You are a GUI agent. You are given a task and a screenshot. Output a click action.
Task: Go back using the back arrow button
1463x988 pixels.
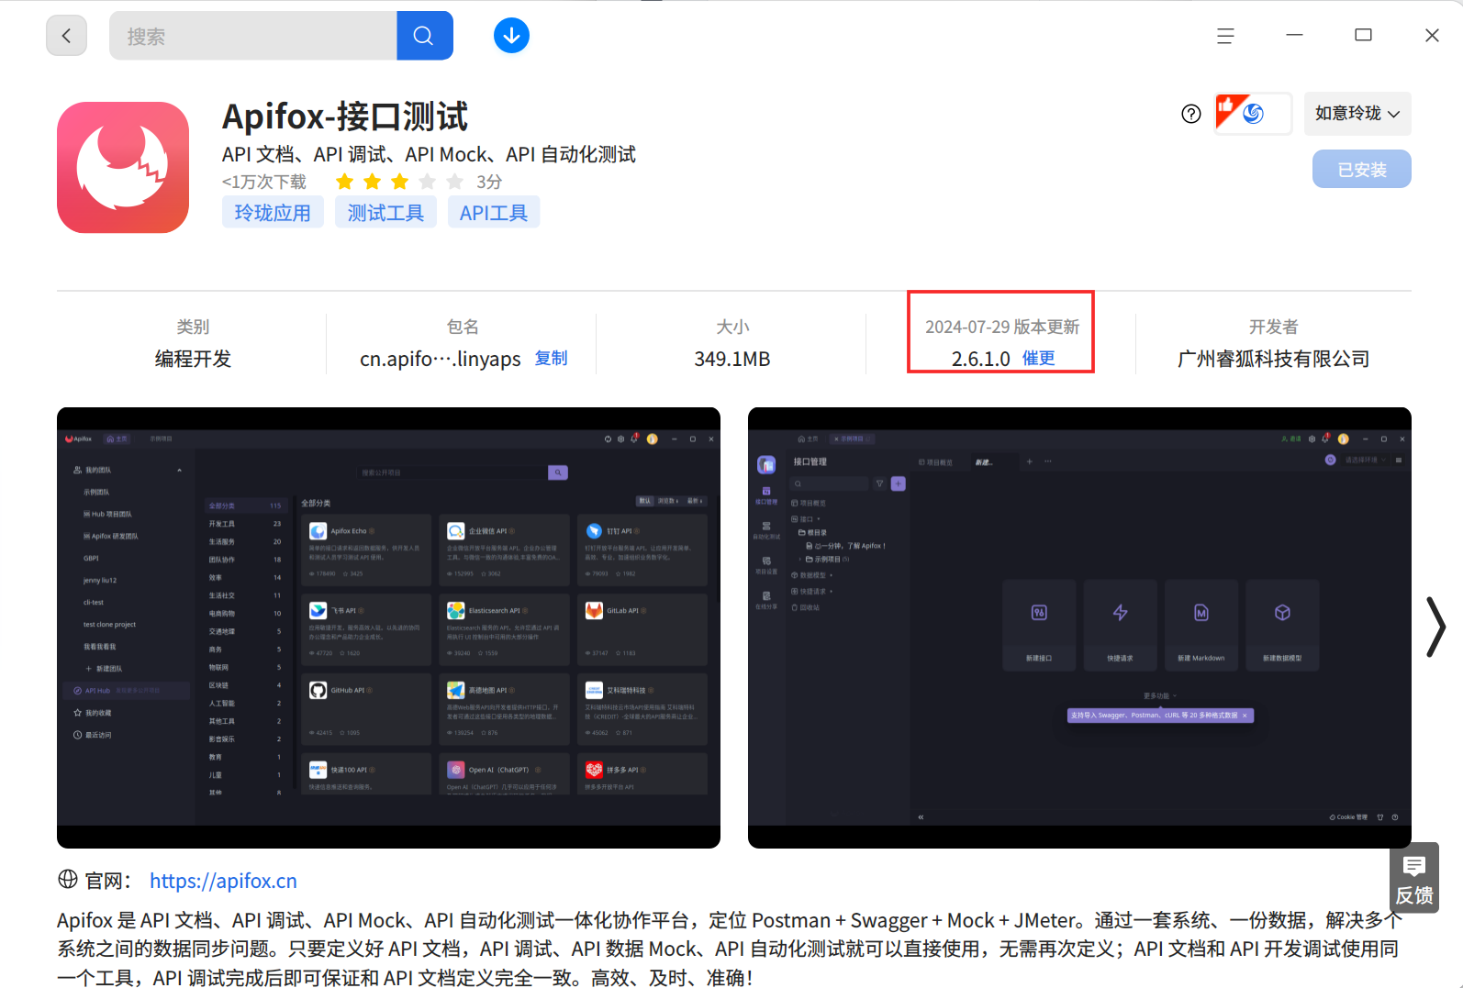[x=66, y=36]
